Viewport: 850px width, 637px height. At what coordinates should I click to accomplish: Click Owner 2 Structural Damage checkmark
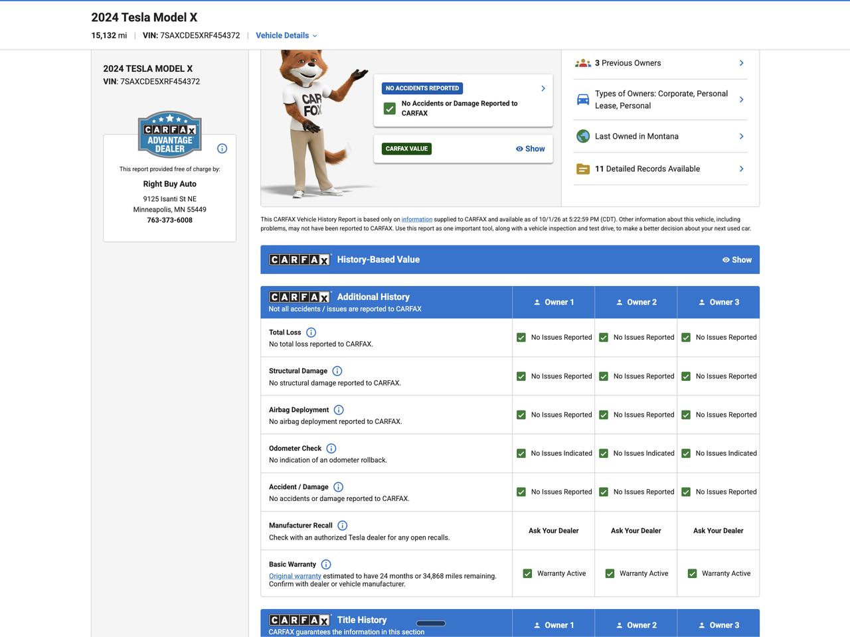click(x=604, y=376)
